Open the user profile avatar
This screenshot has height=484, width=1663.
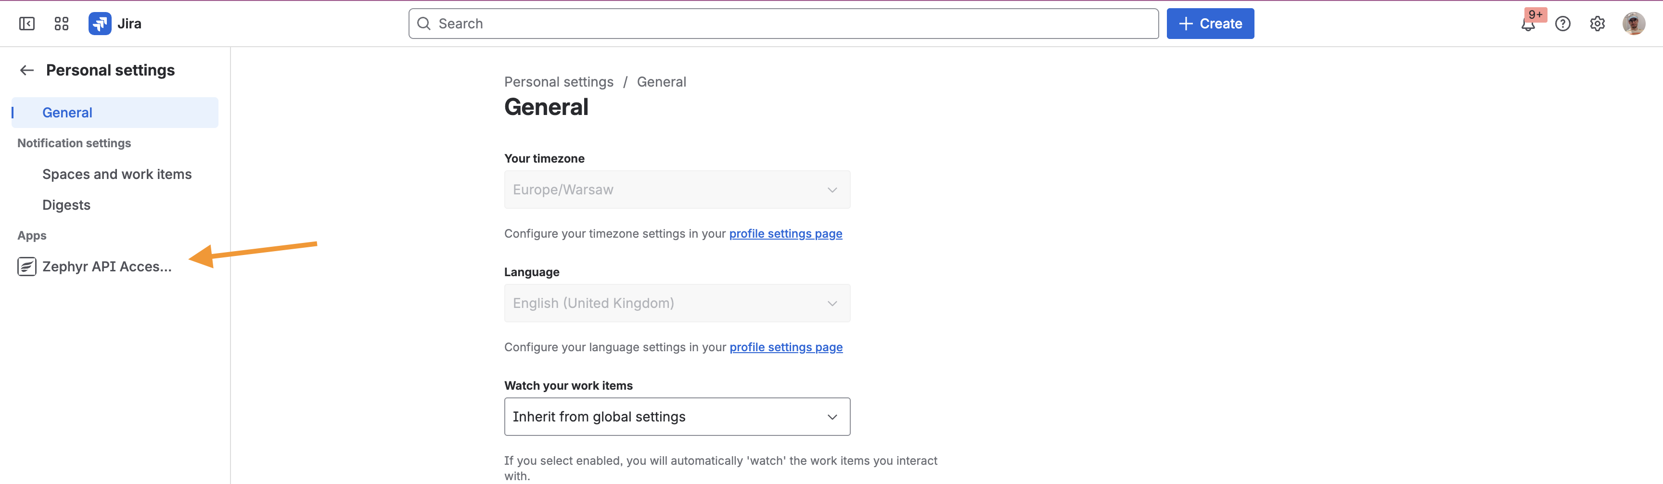(x=1633, y=24)
